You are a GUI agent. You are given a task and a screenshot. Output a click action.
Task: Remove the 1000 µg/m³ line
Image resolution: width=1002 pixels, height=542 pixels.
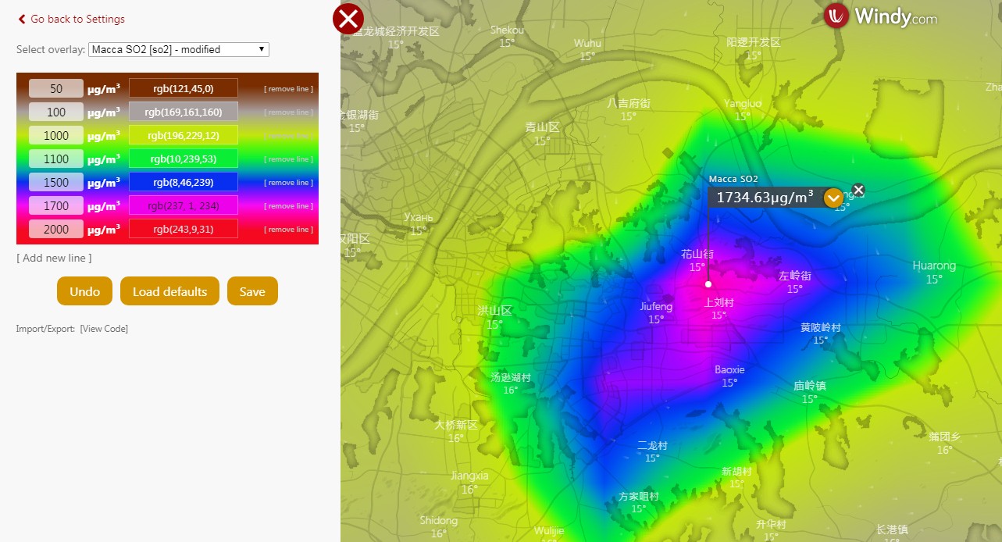[x=288, y=136]
